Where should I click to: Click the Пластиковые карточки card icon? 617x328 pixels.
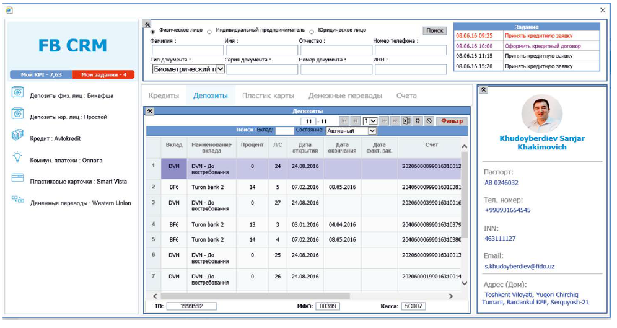(17, 178)
